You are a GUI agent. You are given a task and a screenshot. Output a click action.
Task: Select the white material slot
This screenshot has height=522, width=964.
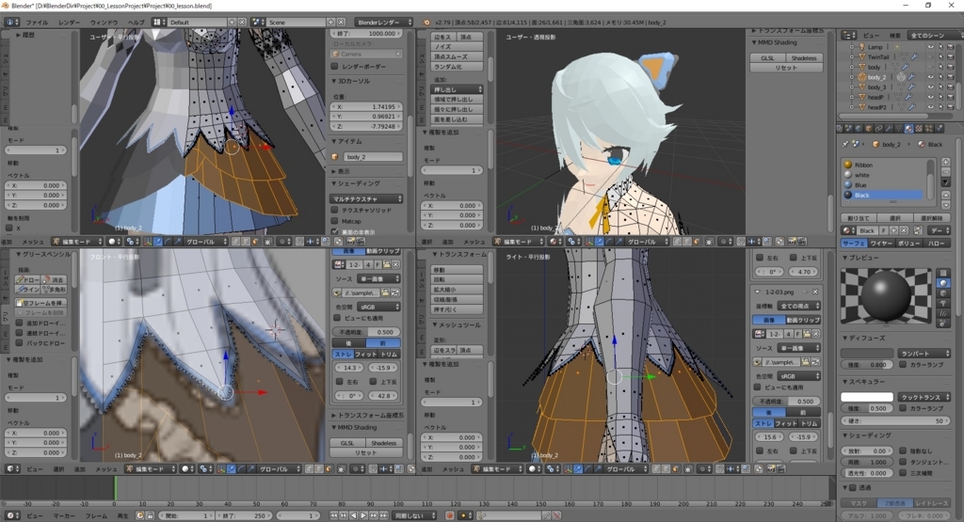tap(881, 175)
